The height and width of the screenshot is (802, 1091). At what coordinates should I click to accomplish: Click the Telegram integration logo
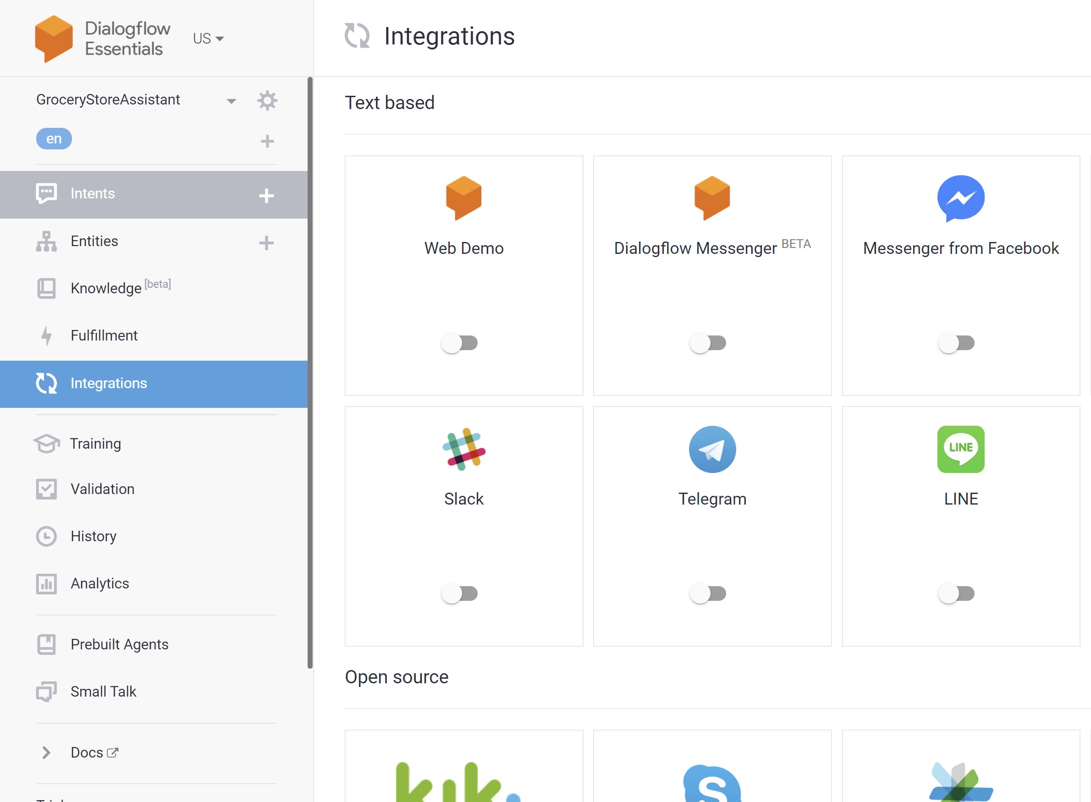click(712, 449)
